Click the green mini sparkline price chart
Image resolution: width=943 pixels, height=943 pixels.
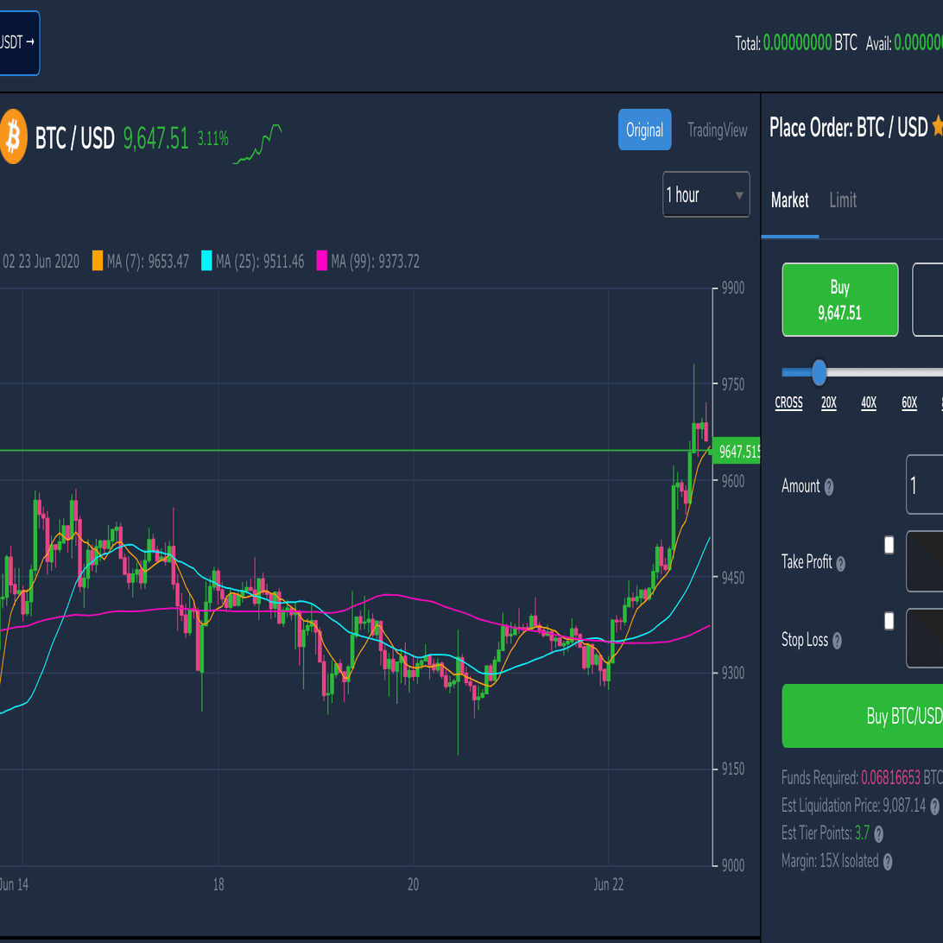point(257,143)
